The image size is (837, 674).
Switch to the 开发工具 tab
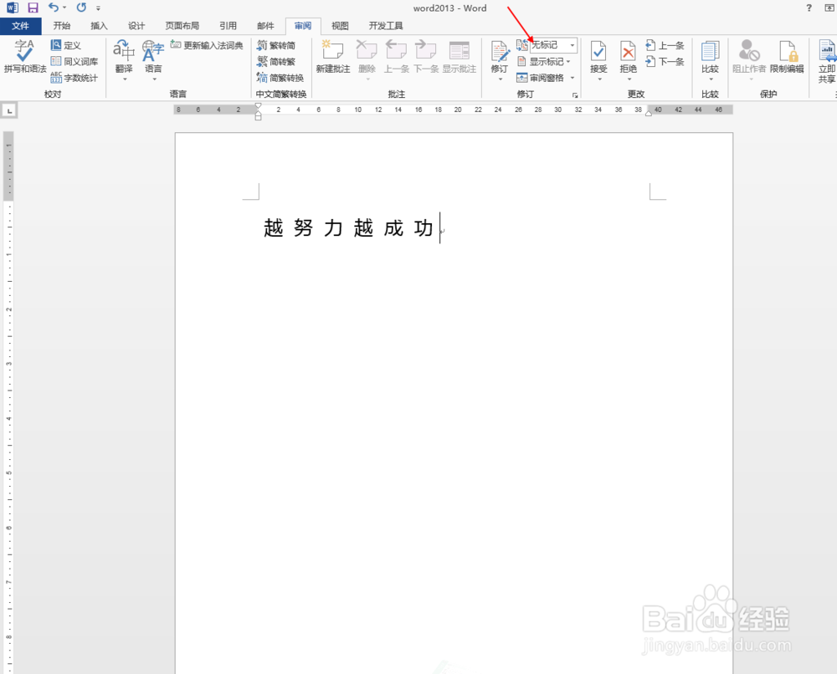pyautogui.click(x=386, y=26)
